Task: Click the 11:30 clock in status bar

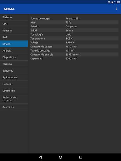Action: (x=117, y=2)
